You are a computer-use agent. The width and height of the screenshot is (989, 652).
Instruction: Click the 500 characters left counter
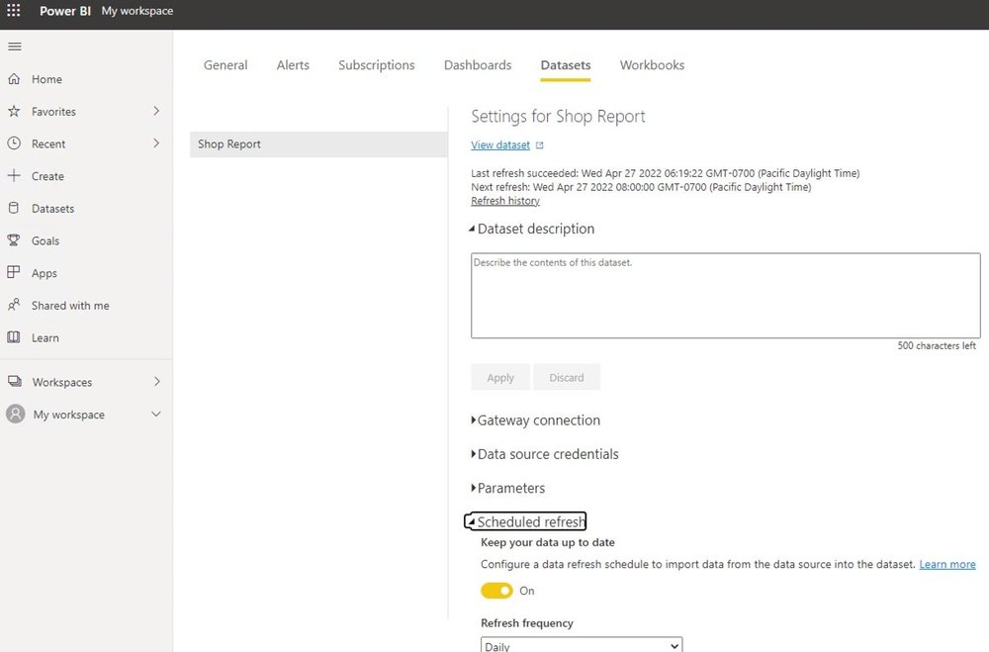[x=937, y=345]
